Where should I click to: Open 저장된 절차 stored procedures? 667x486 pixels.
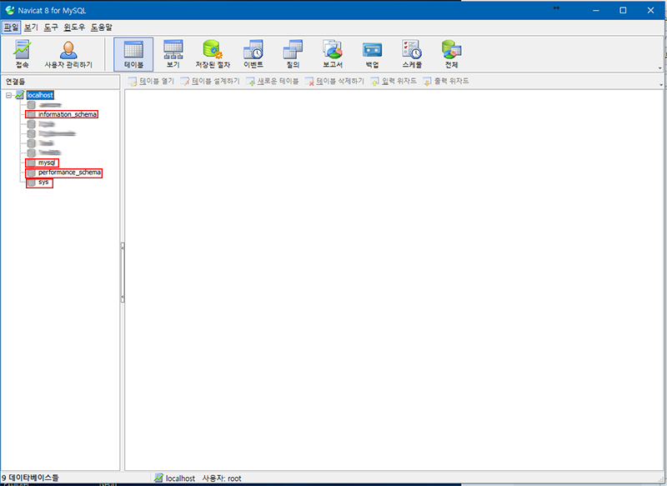213,53
